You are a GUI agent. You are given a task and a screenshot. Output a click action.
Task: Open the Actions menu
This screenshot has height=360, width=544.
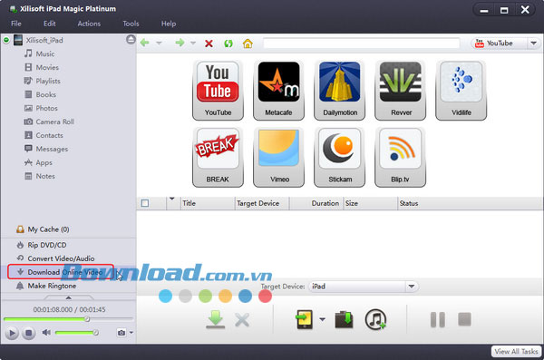89,24
